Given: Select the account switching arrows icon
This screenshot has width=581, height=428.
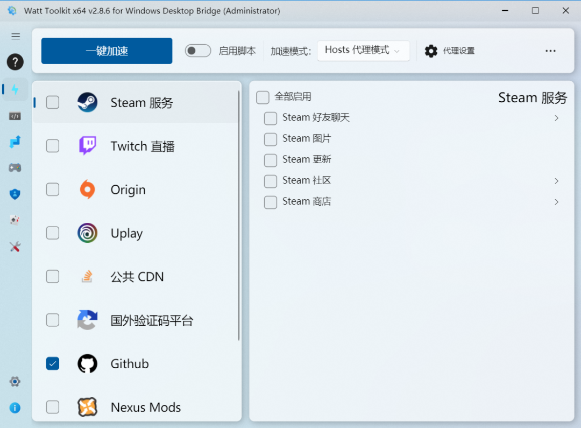Looking at the screenshot, I should click(x=15, y=142).
